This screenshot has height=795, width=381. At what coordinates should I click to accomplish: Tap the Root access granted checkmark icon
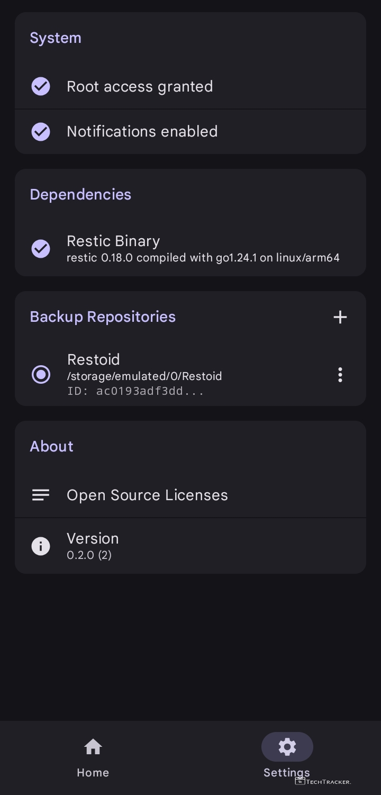coord(41,86)
